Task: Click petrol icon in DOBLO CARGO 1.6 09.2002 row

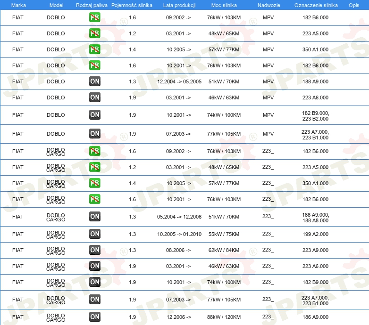Action: (94, 151)
